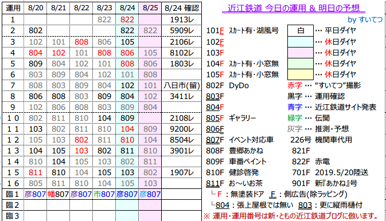Click the 臨2 row label
This screenshot has height=221, width=386.
13,205
